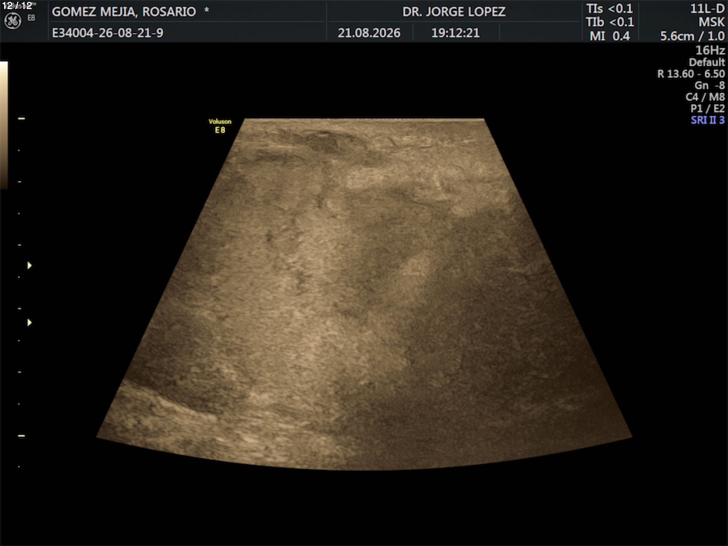Click the C4 / M8 parameter
The height and width of the screenshot is (546, 728).
point(705,97)
